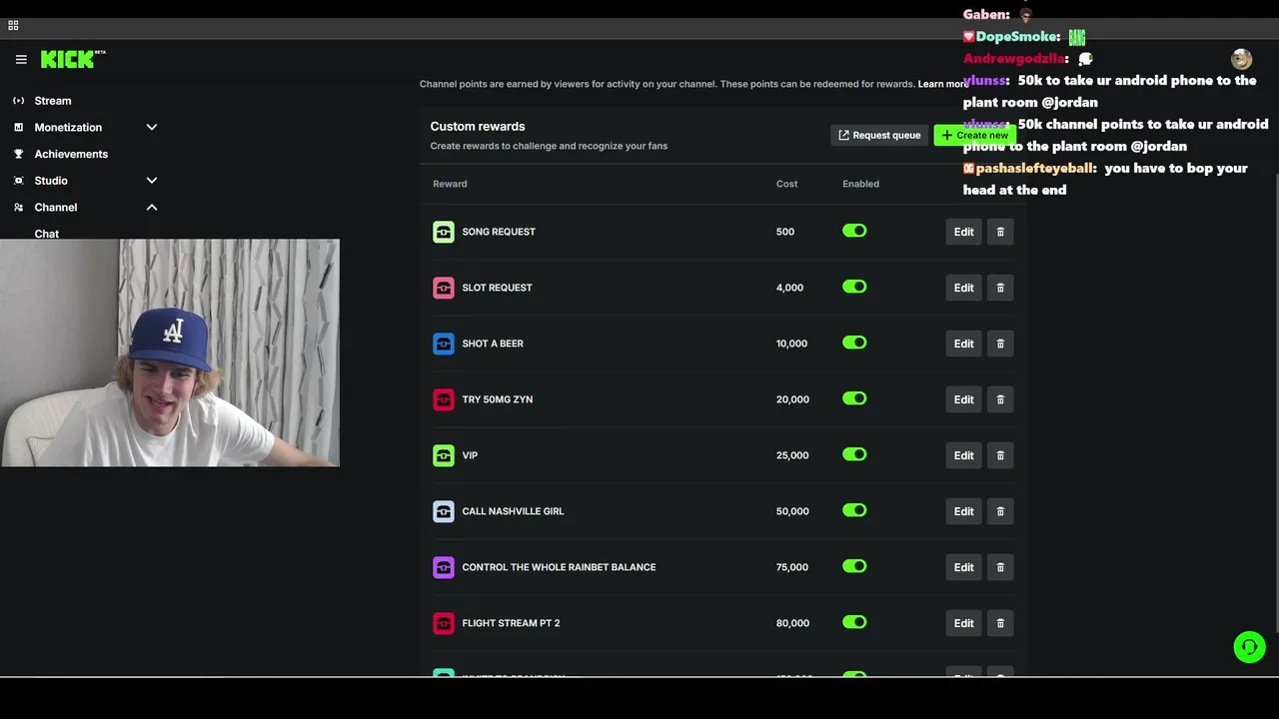The width and height of the screenshot is (1279, 719).
Task: Edit the FLIGHT STREAM PT 2 reward
Action: (963, 623)
